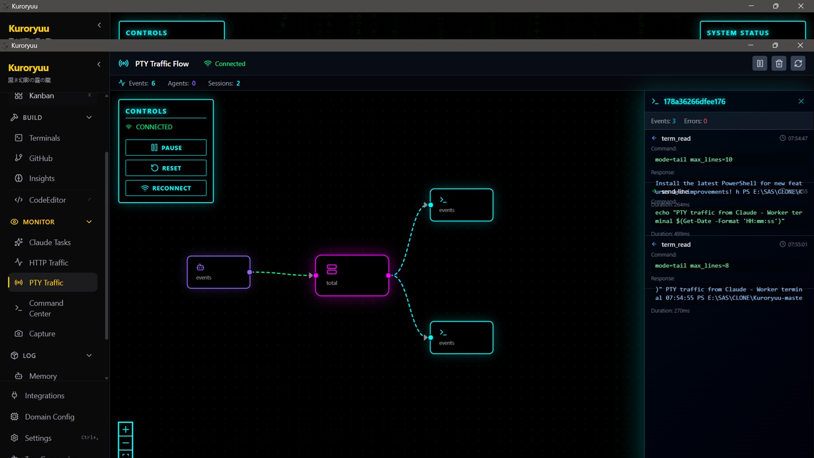Screen dimensions: 814x458
Task: Open Claude Tasks in sidebar
Action: 49,243
